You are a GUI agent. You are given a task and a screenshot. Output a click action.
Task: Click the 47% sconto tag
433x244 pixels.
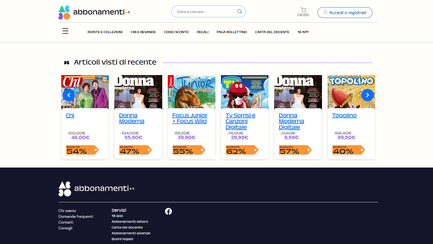point(135,150)
